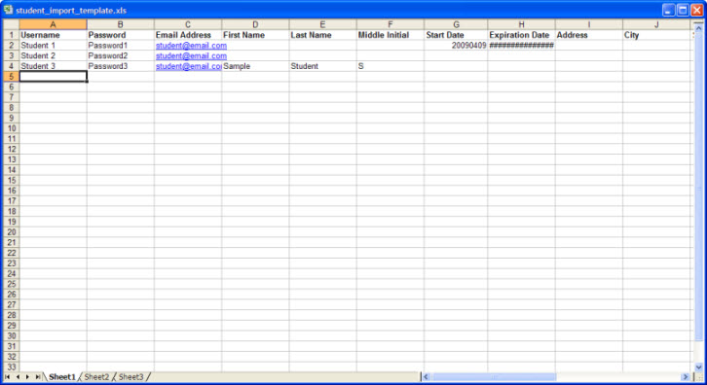Image resolution: width=707 pixels, height=385 pixels.
Task: Select cell containing Password3
Action: tap(121, 66)
